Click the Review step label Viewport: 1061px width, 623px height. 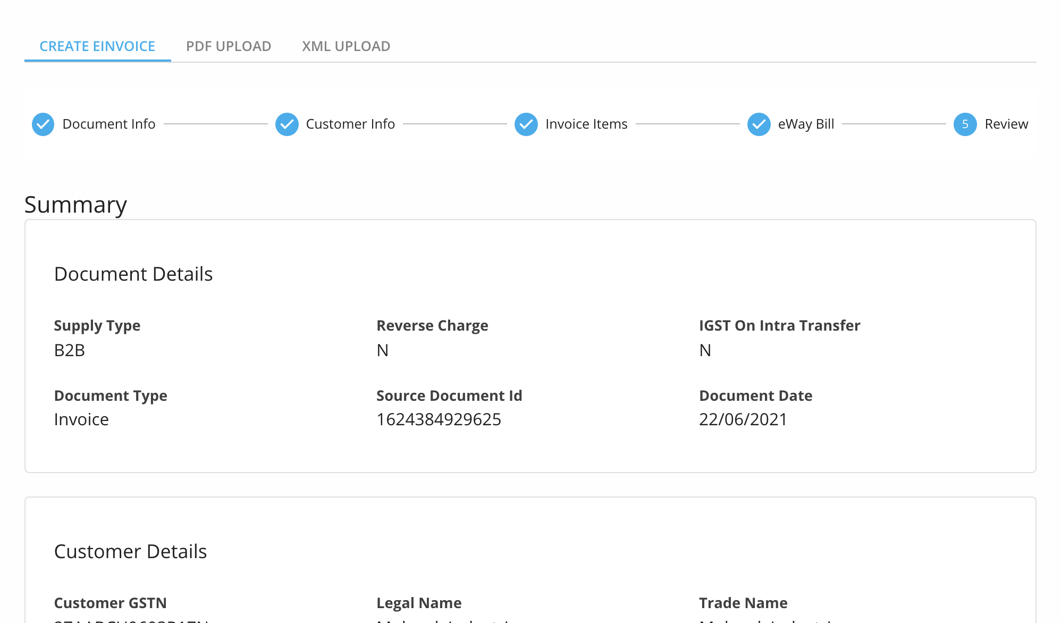(1006, 124)
